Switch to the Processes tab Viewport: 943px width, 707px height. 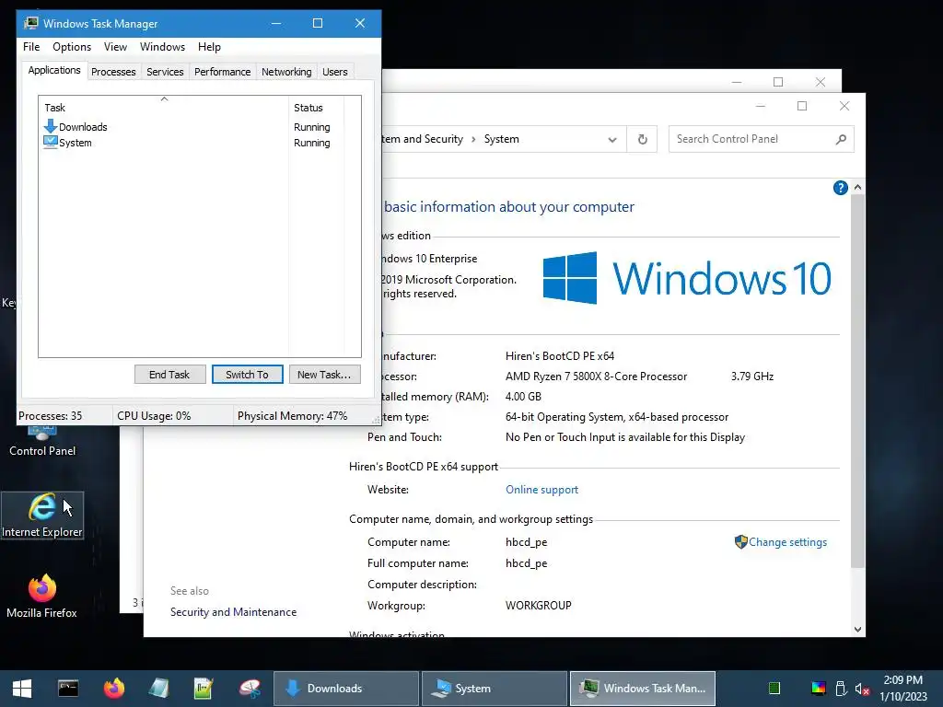tap(113, 72)
